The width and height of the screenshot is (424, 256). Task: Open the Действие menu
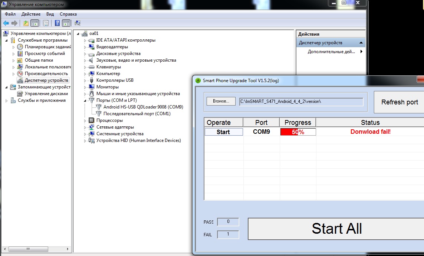coord(31,14)
